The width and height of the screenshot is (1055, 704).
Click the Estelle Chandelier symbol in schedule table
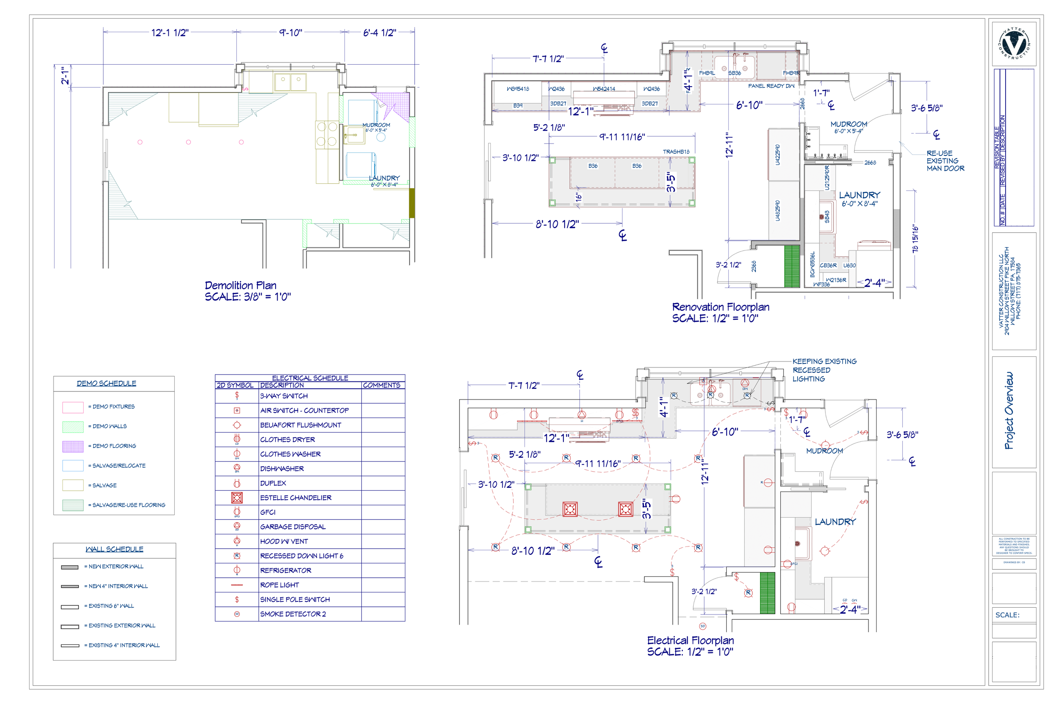coord(237,497)
